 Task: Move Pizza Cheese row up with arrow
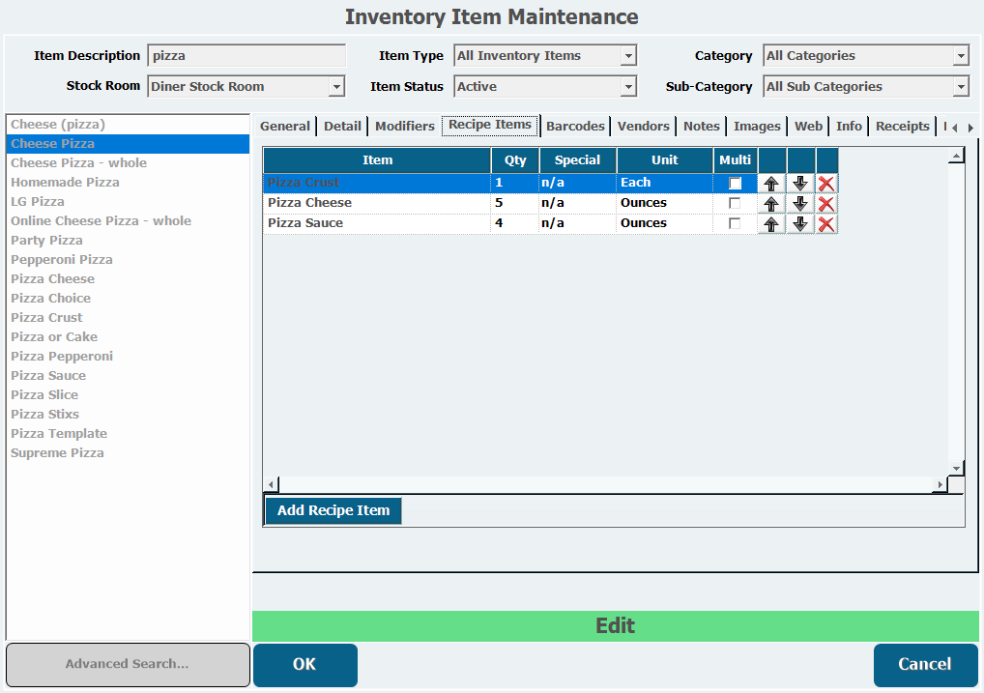tap(771, 204)
